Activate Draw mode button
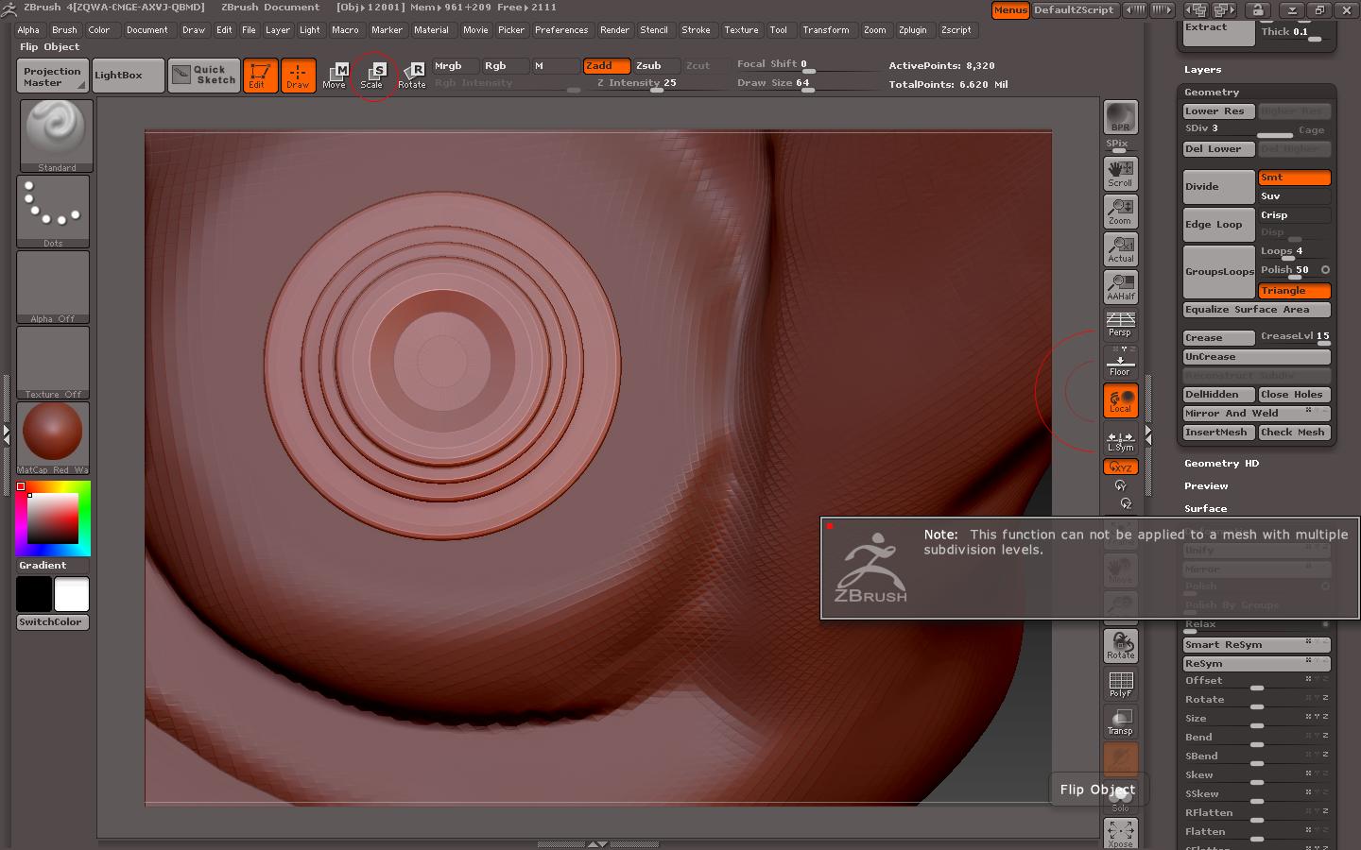 pos(298,76)
